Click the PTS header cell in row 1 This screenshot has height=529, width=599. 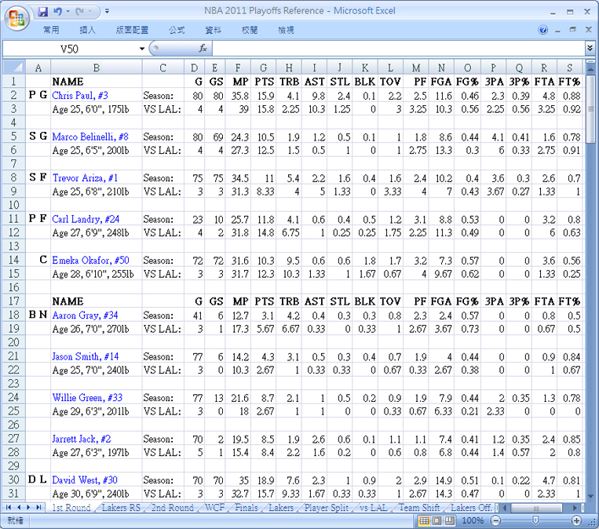pyautogui.click(x=263, y=82)
